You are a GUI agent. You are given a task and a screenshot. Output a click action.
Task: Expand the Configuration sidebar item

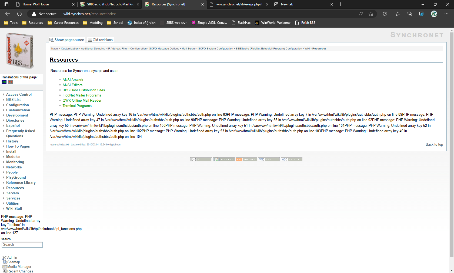pyautogui.click(x=18, y=105)
